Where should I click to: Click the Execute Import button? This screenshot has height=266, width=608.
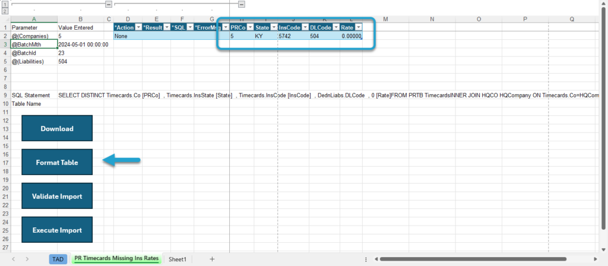coord(57,230)
